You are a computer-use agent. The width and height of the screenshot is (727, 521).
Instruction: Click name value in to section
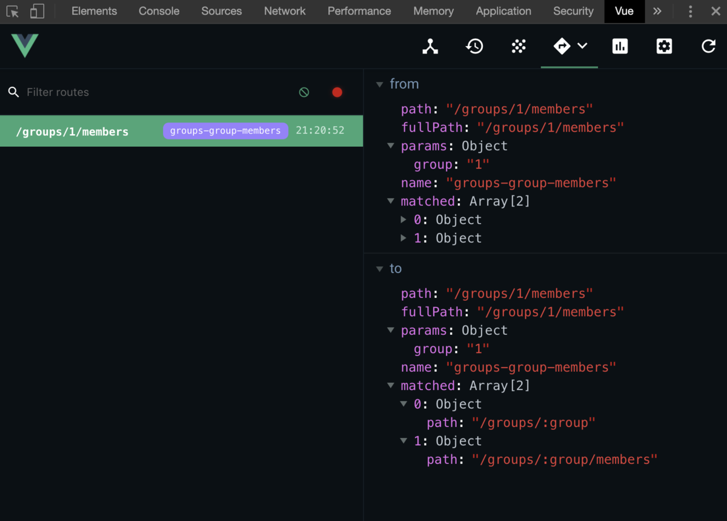tap(531, 367)
